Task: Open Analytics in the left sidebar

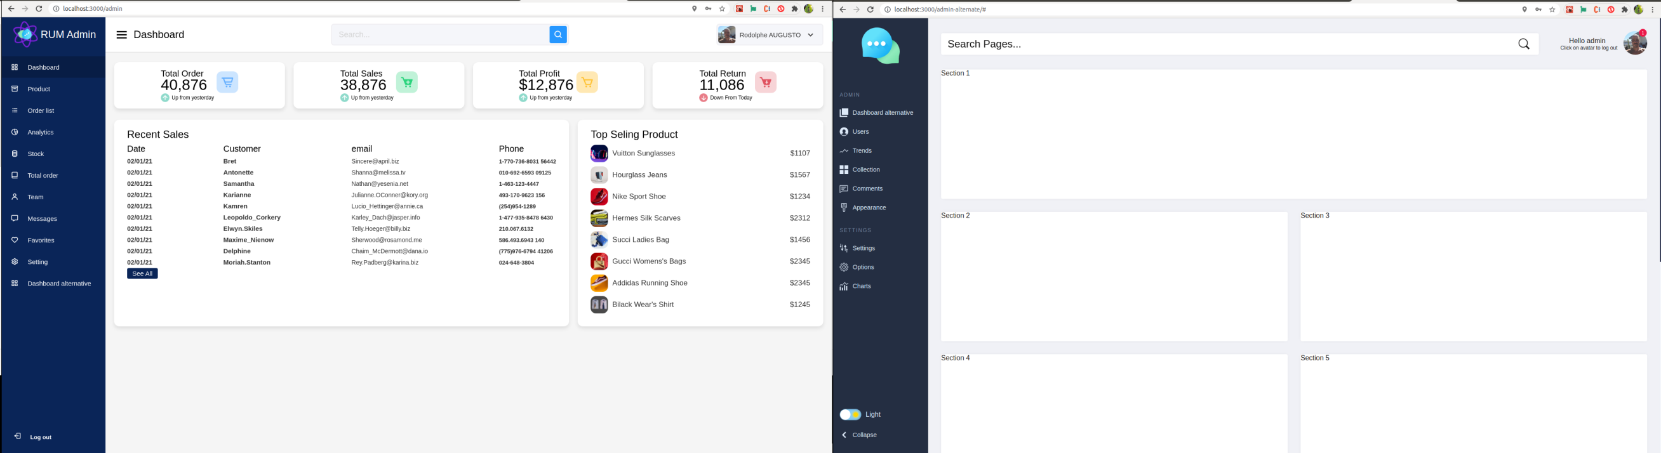Action: [x=41, y=132]
